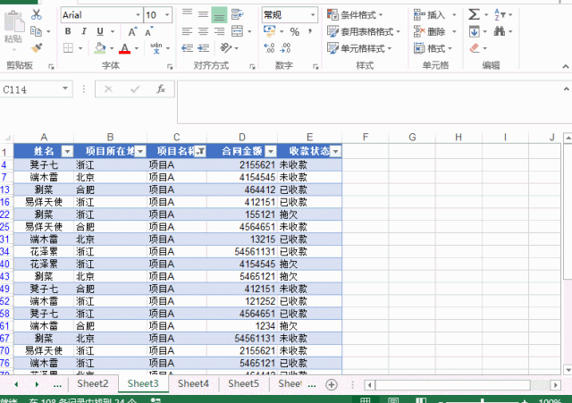Click the horizontal scrollbar right arrow
The height and width of the screenshot is (403, 572).
tap(556, 385)
